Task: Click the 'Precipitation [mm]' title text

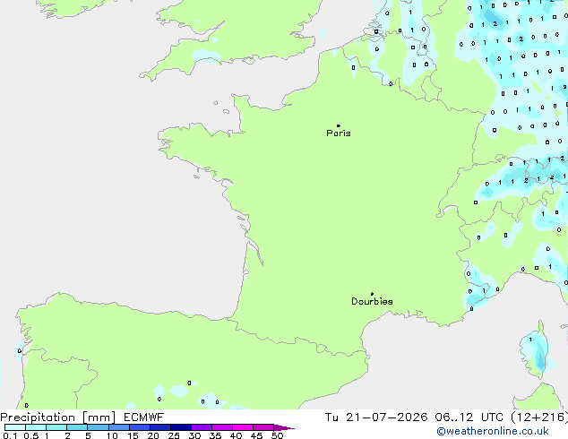Action: pyautogui.click(x=58, y=417)
